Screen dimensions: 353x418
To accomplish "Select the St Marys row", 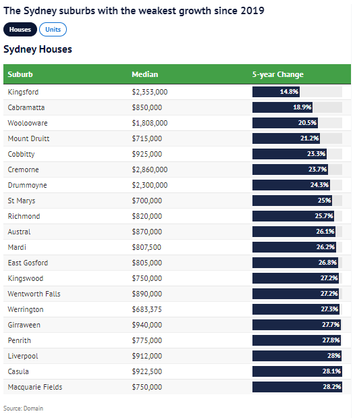I will pos(177,201).
